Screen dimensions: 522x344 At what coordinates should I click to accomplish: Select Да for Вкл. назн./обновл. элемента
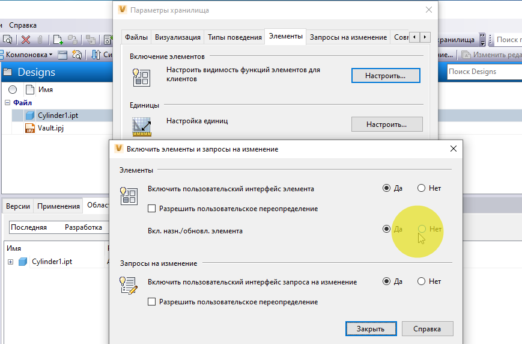(386, 229)
